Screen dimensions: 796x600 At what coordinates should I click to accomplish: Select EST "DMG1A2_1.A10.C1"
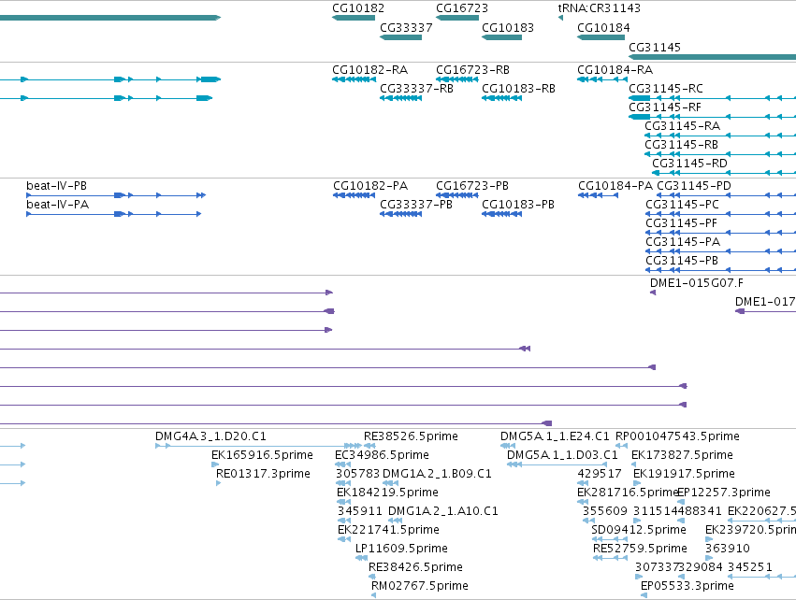pos(442,512)
